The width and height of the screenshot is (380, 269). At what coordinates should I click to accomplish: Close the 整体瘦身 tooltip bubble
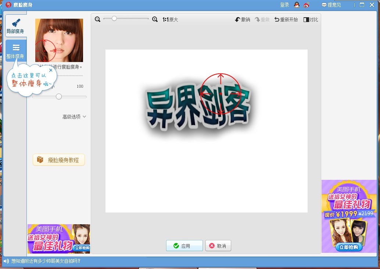click(51, 70)
